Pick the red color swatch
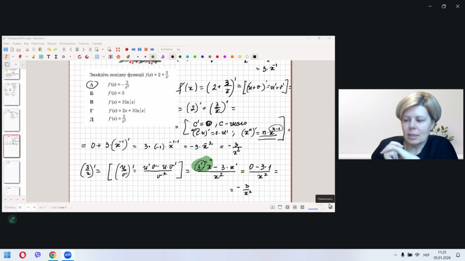 [217, 57]
